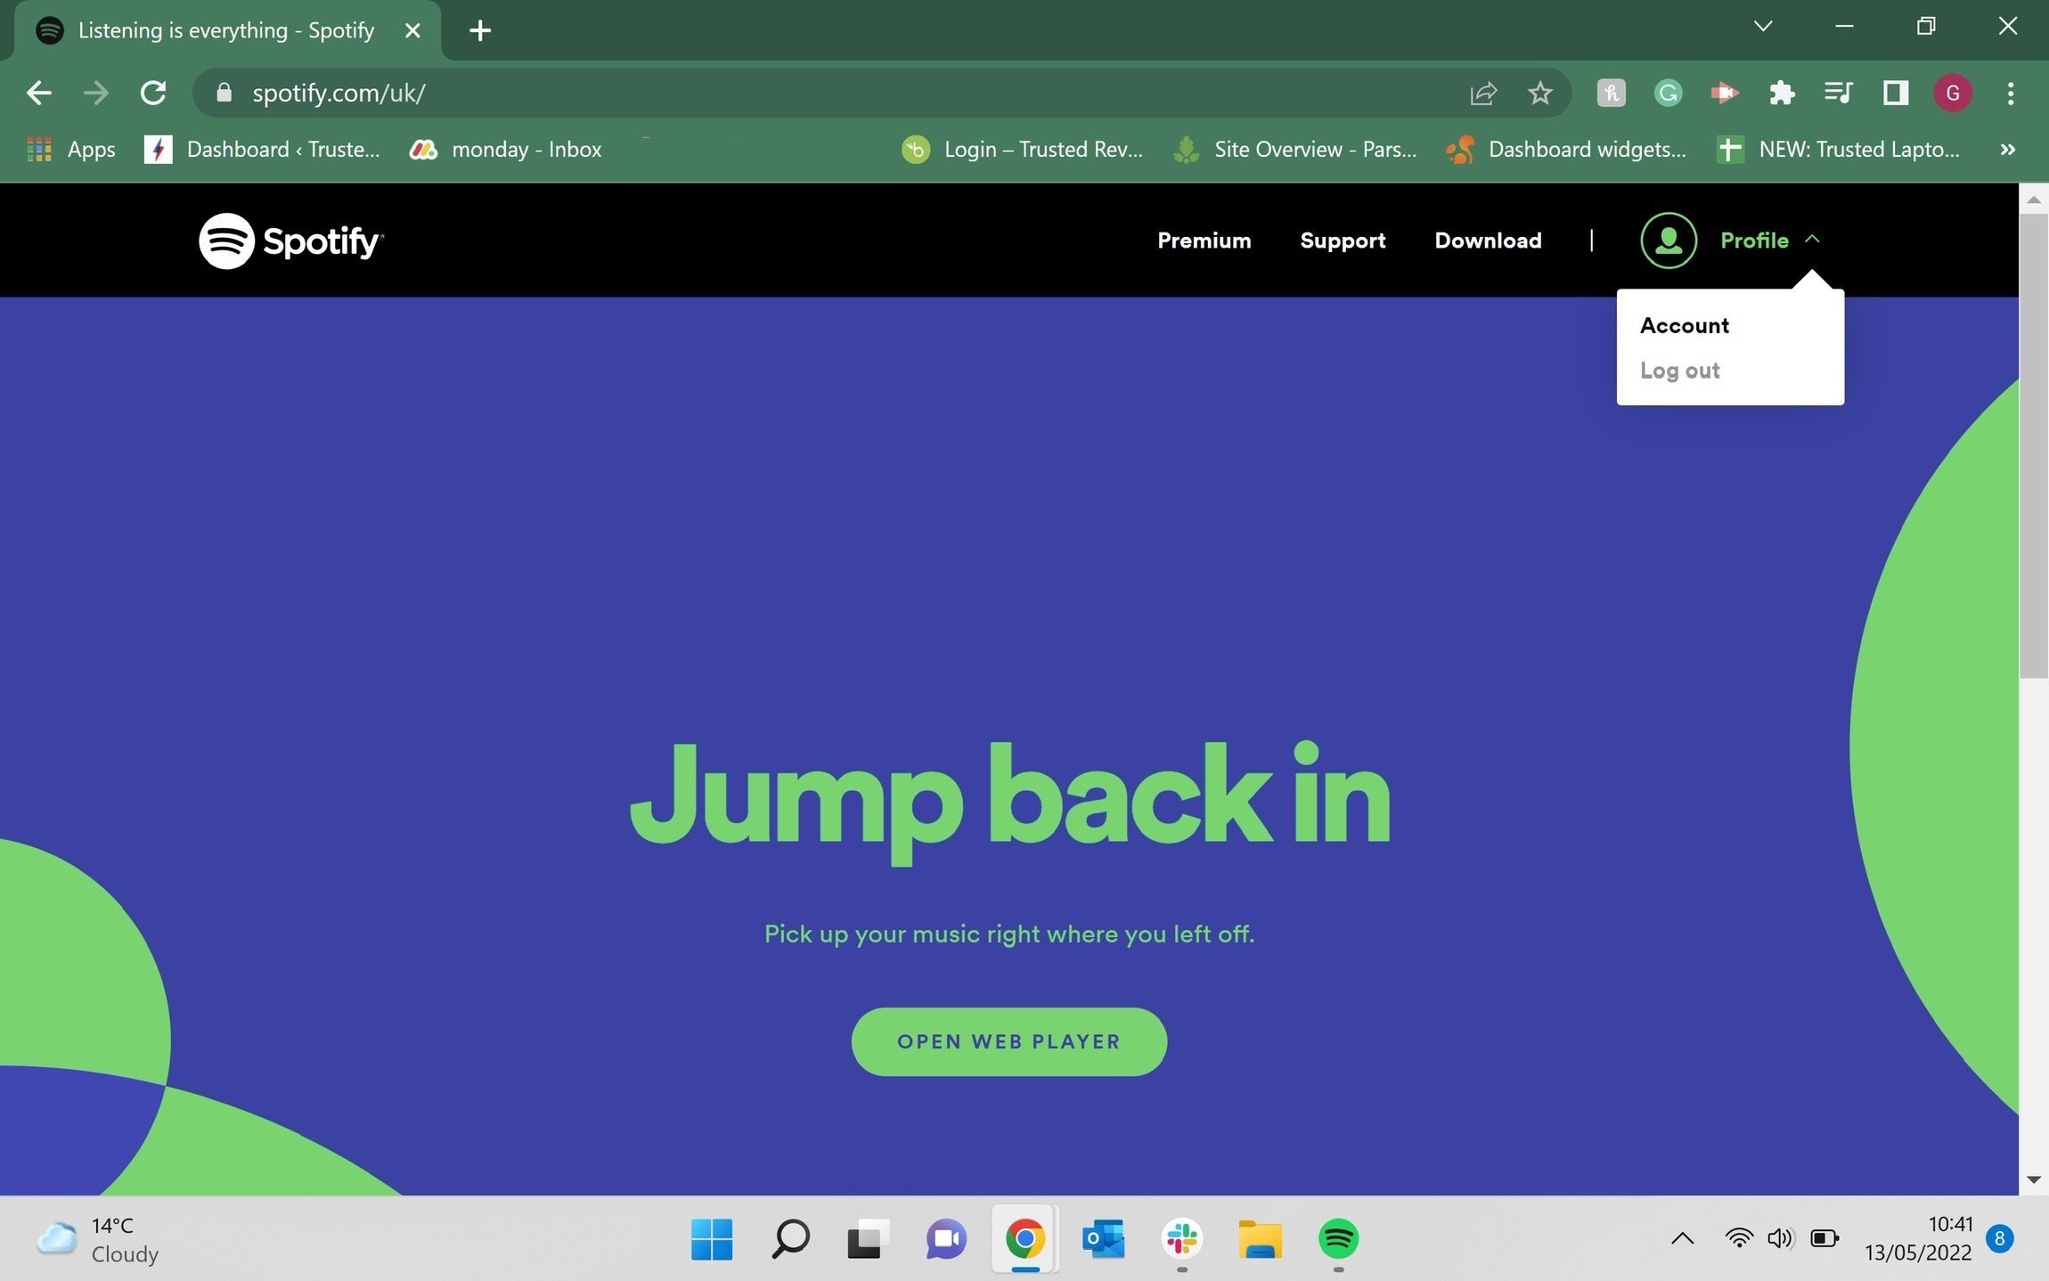Click the Profile label in the header
The height and width of the screenshot is (1281, 2049).
[1753, 241]
